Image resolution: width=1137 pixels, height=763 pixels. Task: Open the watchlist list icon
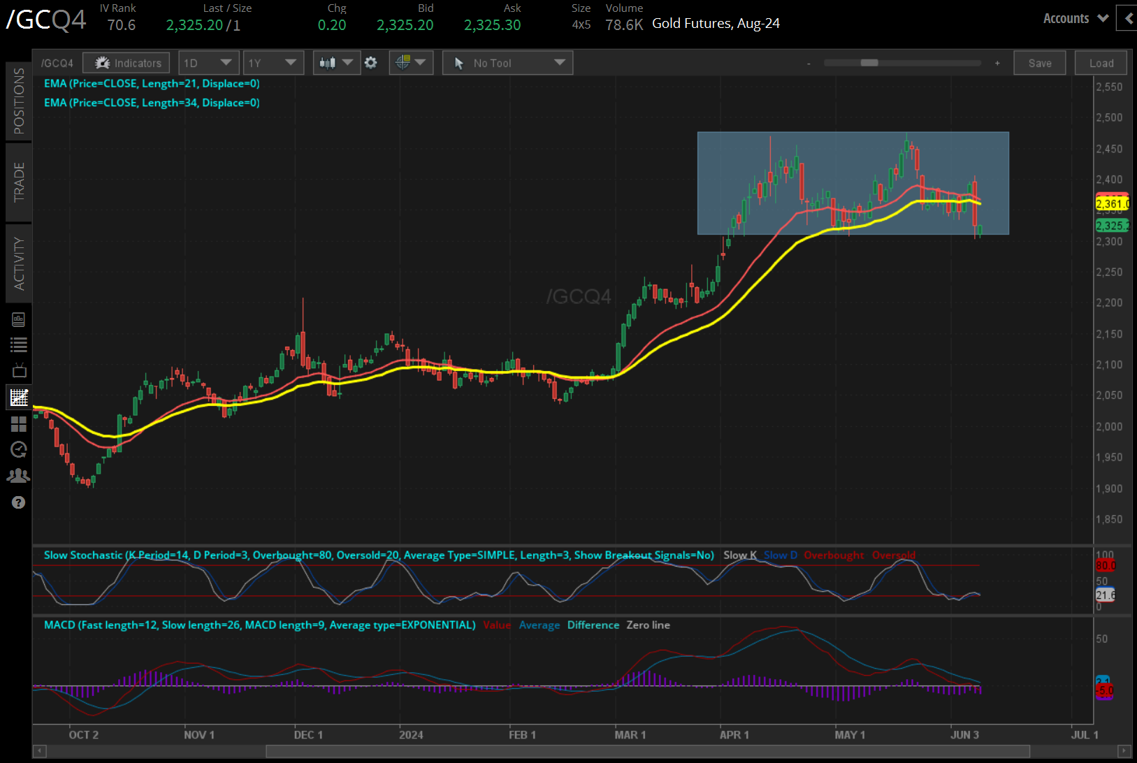tap(19, 344)
